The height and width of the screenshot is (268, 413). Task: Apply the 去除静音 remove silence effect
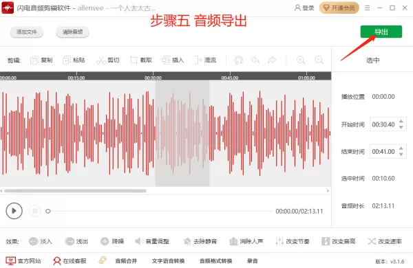click(200, 241)
